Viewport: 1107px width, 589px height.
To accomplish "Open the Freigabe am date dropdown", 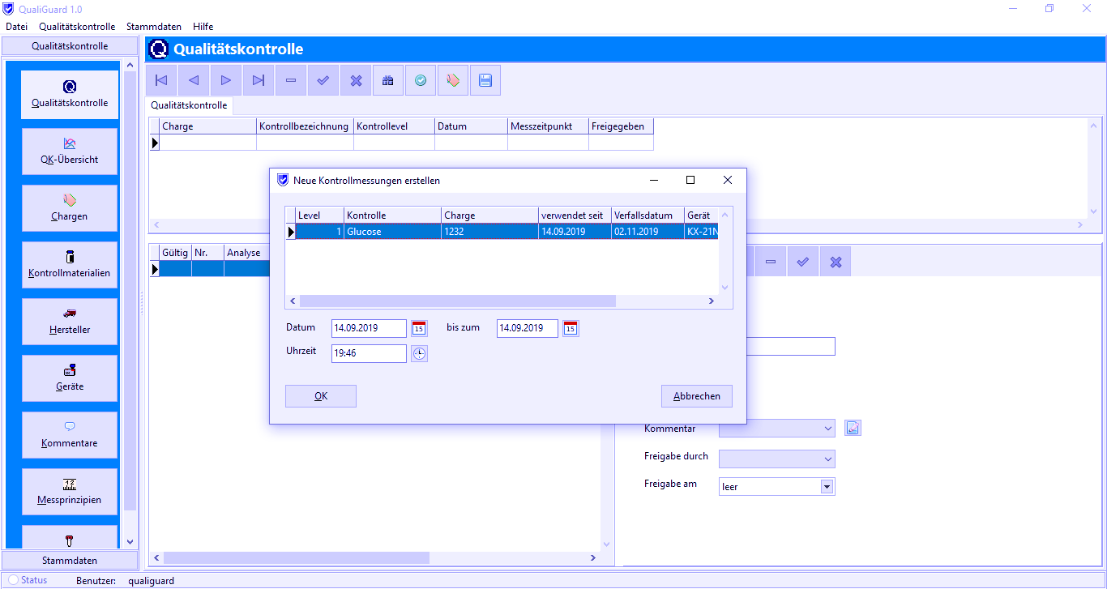I will coord(827,487).
